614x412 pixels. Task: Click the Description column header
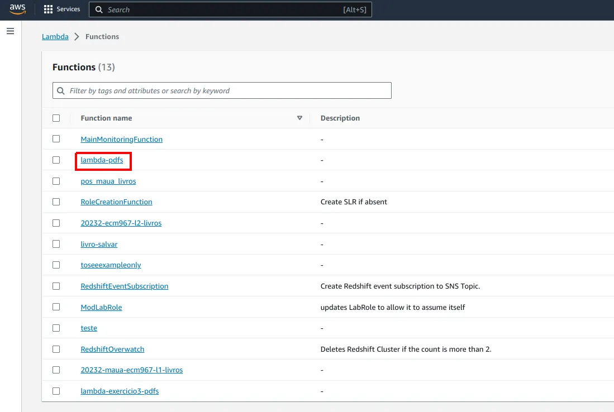[340, 118]
